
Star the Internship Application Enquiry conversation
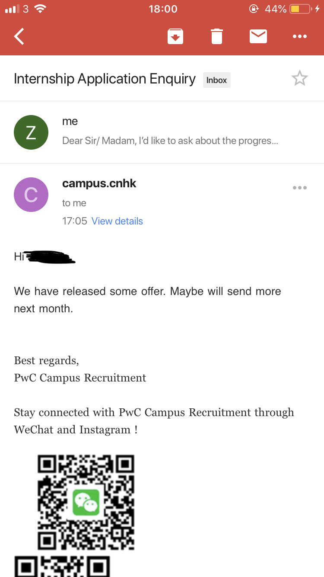coord(299,79)
